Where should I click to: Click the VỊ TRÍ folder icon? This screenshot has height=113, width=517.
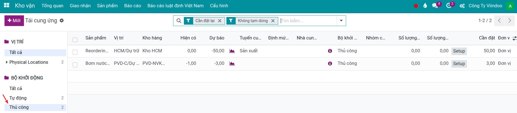pyautogui.click(x=6, y=42)
